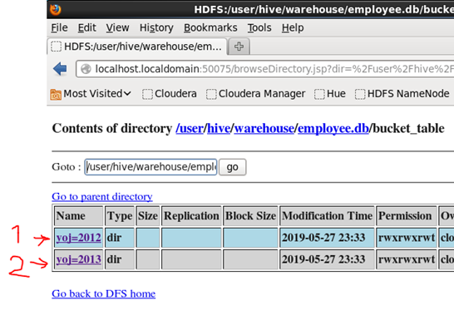Click Go to parent directory link
The height and width of the screenshot is (320, 454).
102,197
